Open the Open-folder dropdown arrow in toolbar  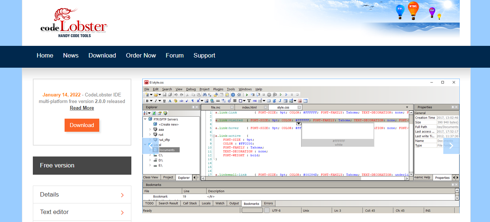[160, 95]
